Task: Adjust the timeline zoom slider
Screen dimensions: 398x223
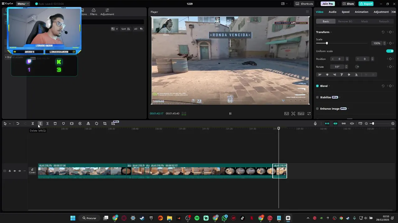Action: pos(373,124)
